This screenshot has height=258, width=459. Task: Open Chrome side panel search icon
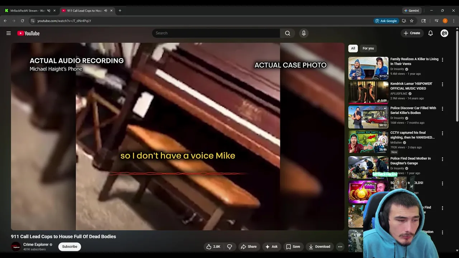pos(423,21)
